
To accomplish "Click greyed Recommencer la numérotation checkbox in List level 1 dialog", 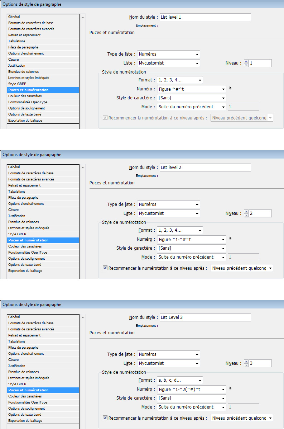I will click(105, 118).
